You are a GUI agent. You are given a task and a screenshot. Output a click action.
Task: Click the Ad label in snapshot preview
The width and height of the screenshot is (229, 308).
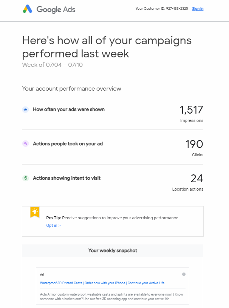click(x=42, y=274)
